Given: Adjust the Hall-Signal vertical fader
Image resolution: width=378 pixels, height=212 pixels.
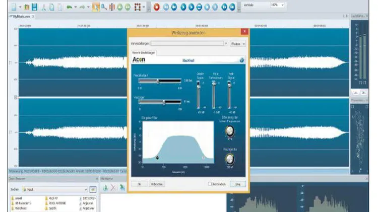Looking at the screenshot, I should tap(229, 95).
